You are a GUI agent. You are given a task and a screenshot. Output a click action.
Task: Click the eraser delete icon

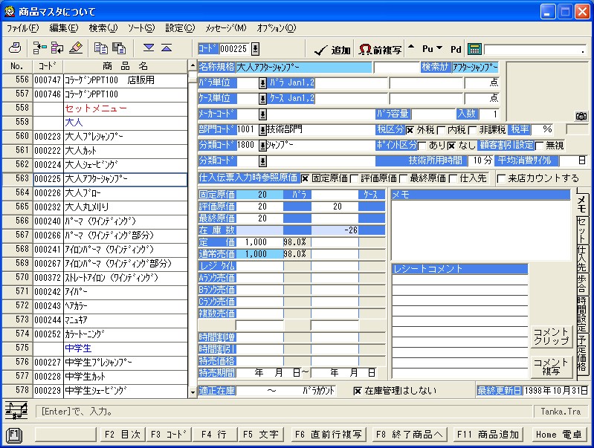click(76, 48)
